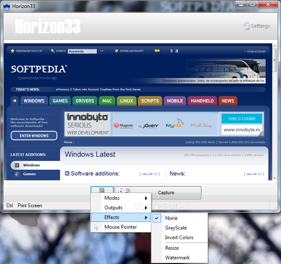Click the Modes submenu arrow
This screenshot has height=264, width=281.
coord(146,198)
